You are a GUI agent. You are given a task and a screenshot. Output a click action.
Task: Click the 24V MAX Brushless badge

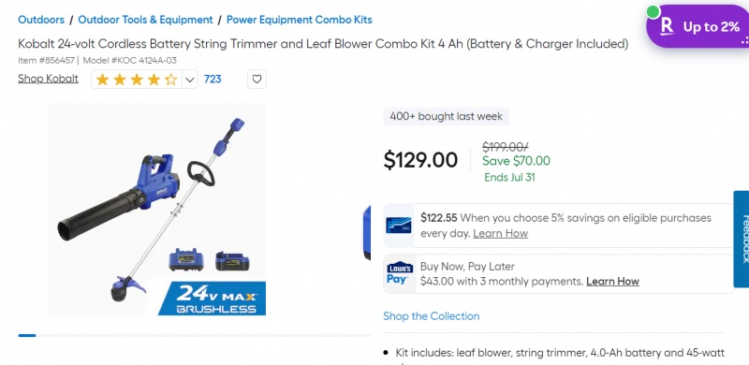213,299
